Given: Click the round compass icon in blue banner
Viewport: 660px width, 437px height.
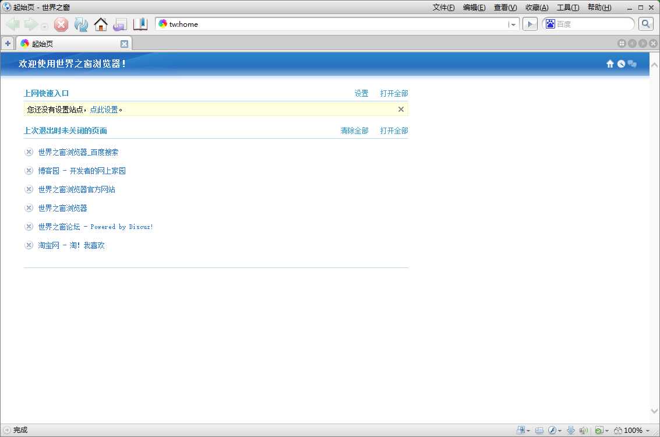Looking at the screenshot, I should pos(622,64).
